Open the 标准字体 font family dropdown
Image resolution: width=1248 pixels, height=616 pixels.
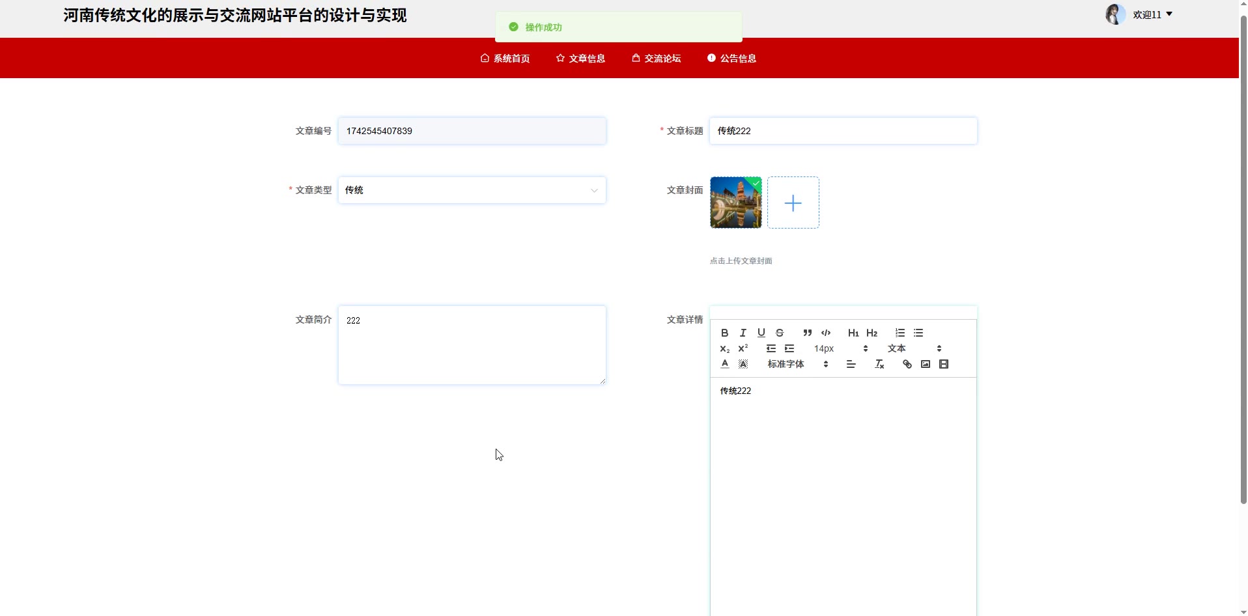pyautogui.click(x=797, y=364)
